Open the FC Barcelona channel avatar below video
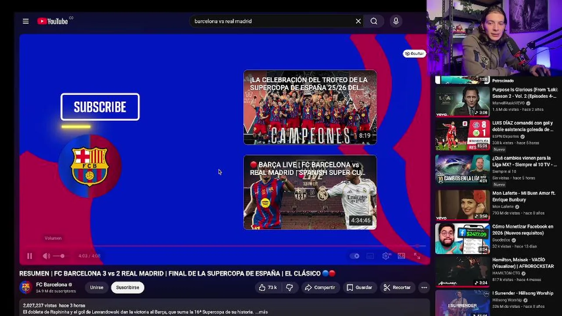The height and width of the screenshot is (316, 562). click(26, 287)
